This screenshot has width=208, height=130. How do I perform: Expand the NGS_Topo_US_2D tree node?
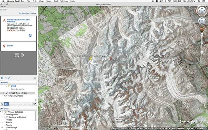4,93
